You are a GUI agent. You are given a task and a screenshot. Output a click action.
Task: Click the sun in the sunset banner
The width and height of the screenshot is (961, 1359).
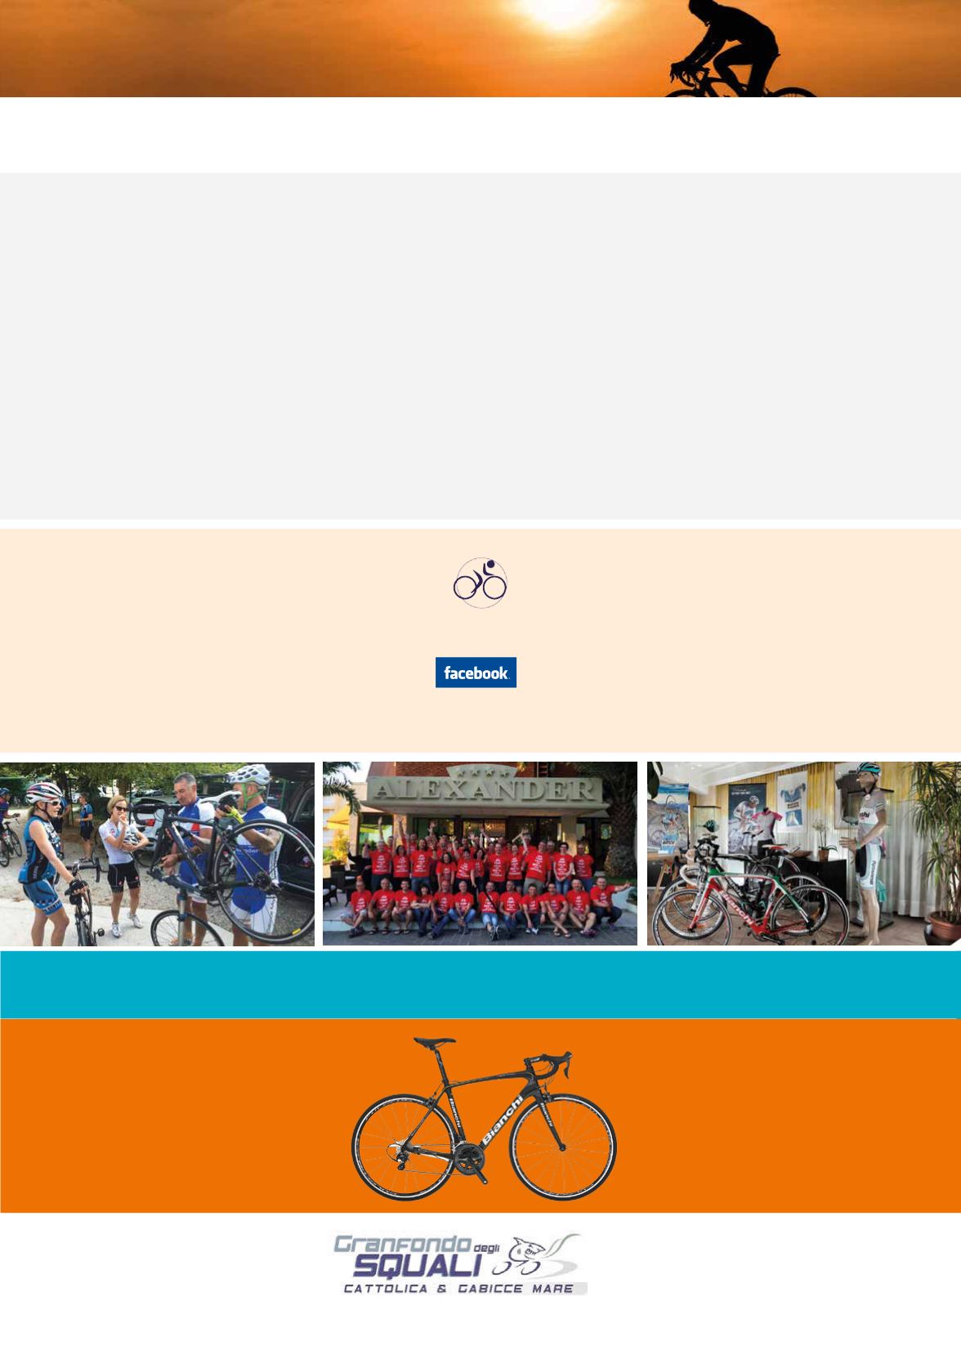pos(563,11)
